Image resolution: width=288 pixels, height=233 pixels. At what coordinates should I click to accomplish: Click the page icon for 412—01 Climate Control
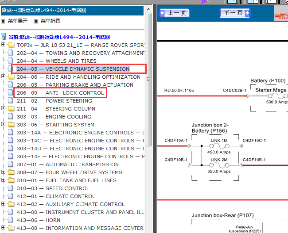point(11,196)
